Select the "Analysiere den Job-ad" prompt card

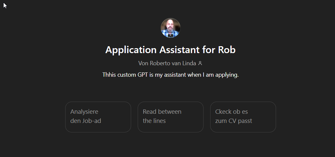[98, 117]
